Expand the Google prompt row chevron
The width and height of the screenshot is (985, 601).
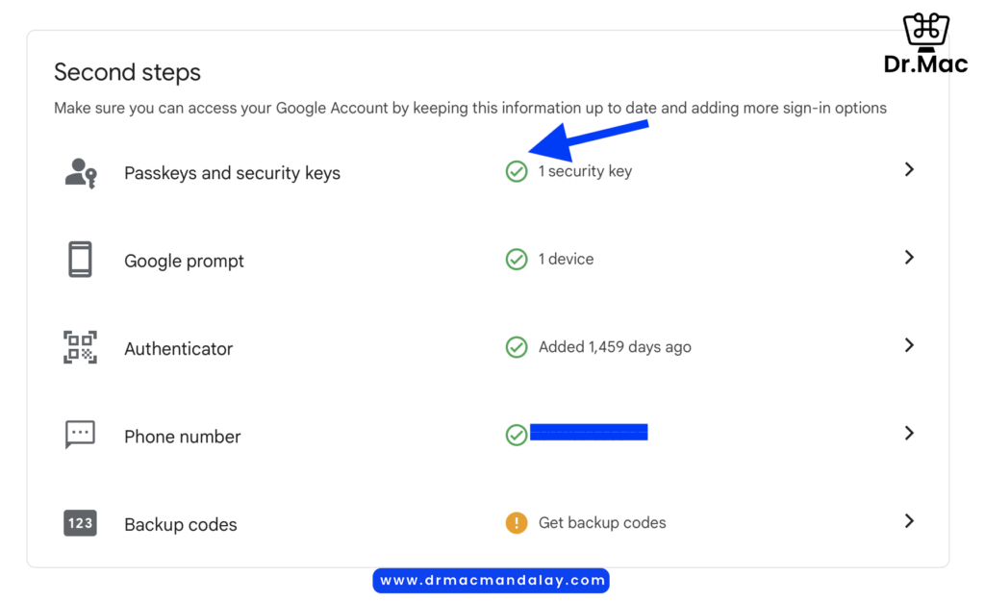[x=909, y=257]
